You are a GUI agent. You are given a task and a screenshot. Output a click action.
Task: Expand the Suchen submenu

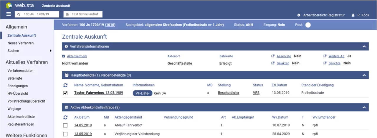pyautogui.click(x=51, y=51)
